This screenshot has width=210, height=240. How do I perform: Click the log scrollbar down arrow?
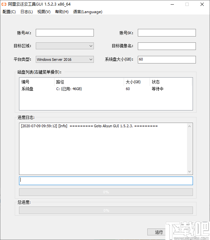tap(190, 172)
